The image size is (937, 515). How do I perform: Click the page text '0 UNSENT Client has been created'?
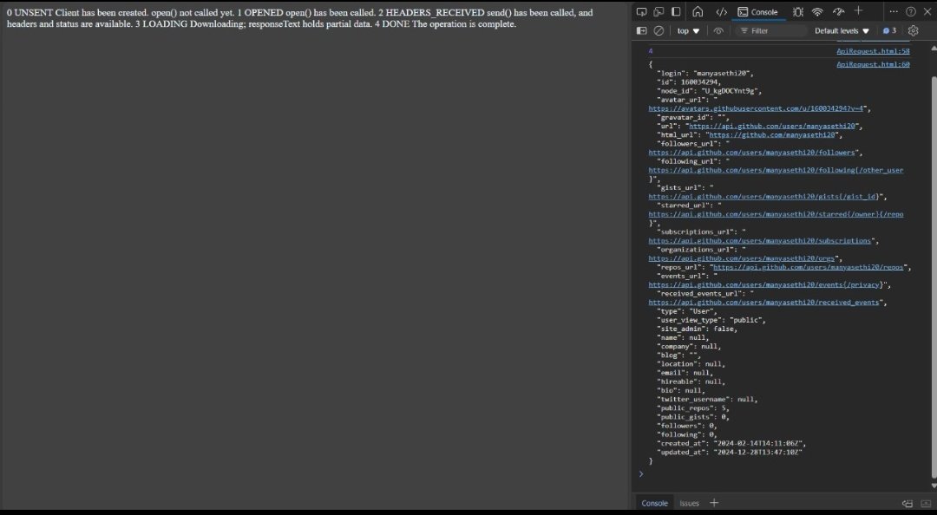tap(76, 12)
